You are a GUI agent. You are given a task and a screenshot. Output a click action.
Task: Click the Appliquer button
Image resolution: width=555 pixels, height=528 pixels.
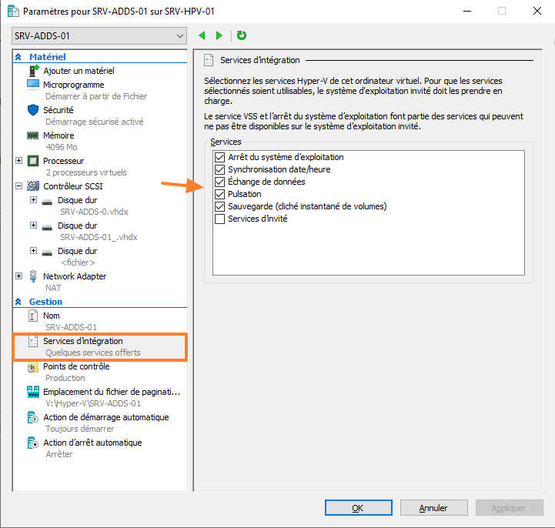tap(509, 508)
